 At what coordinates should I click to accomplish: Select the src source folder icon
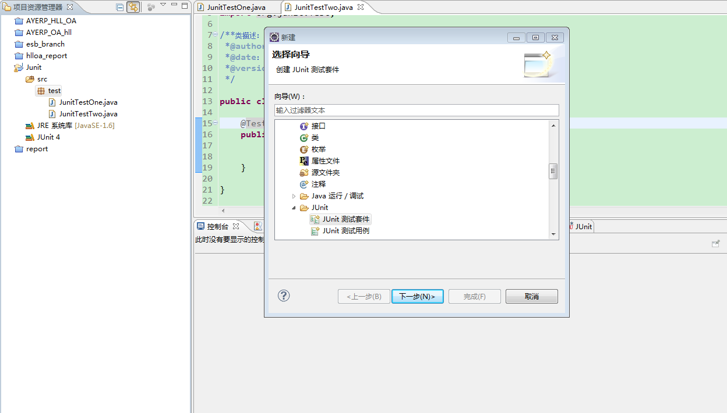30,79
